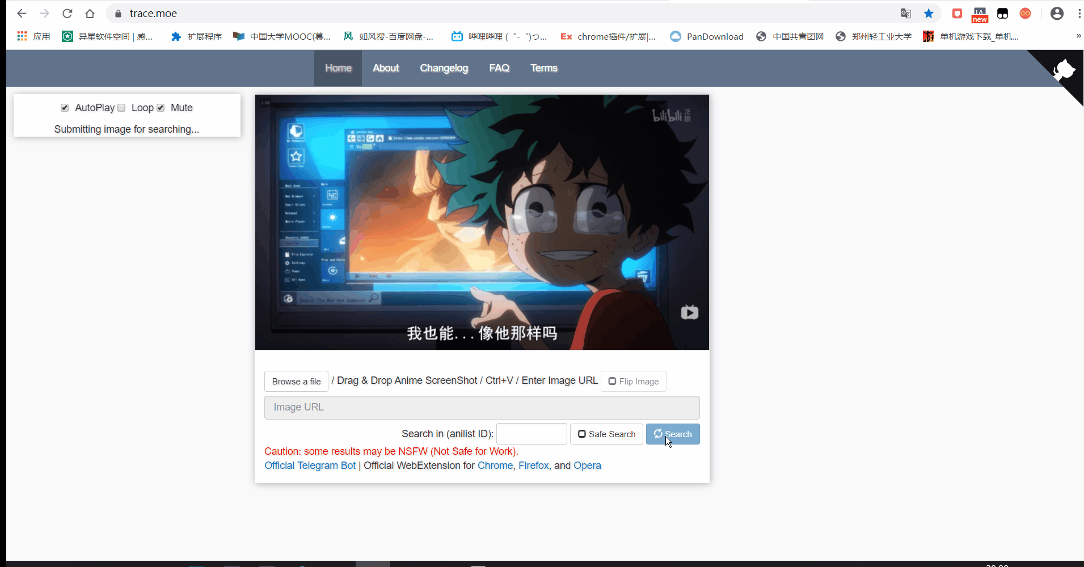Image resolution: width=1084 pixels, height=567 pixels.
Task: Click the Browse a file button
Action: click(296, 381)
